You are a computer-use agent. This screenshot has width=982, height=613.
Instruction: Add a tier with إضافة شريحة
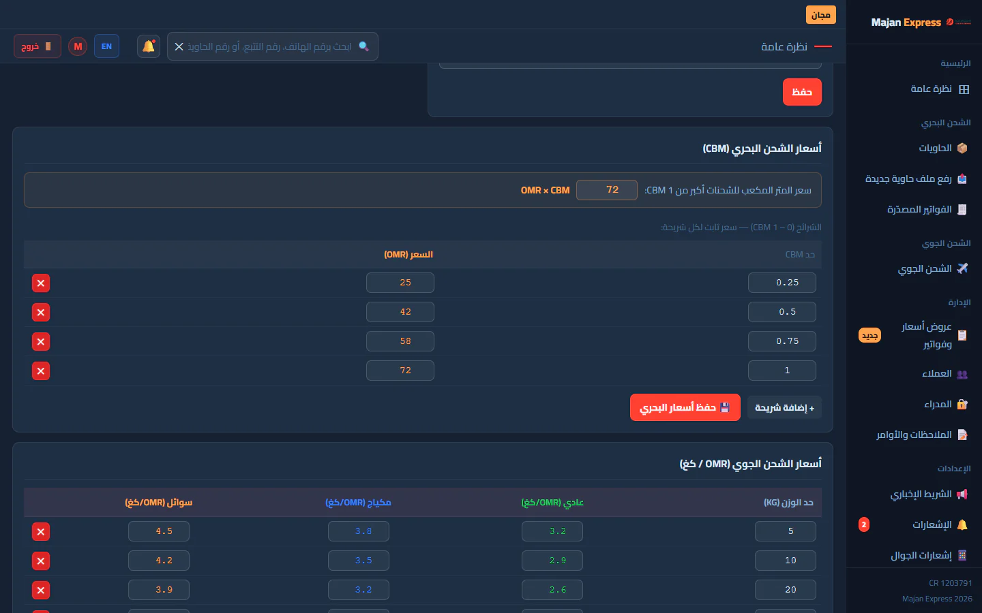(784, 407)
